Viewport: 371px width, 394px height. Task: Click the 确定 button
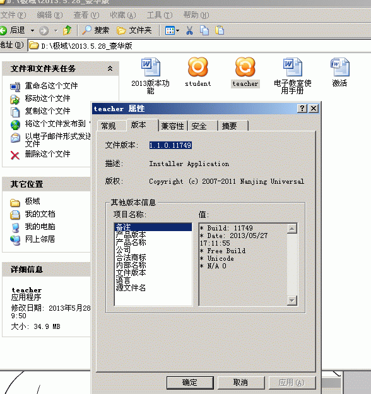click(x=190, y=383)
